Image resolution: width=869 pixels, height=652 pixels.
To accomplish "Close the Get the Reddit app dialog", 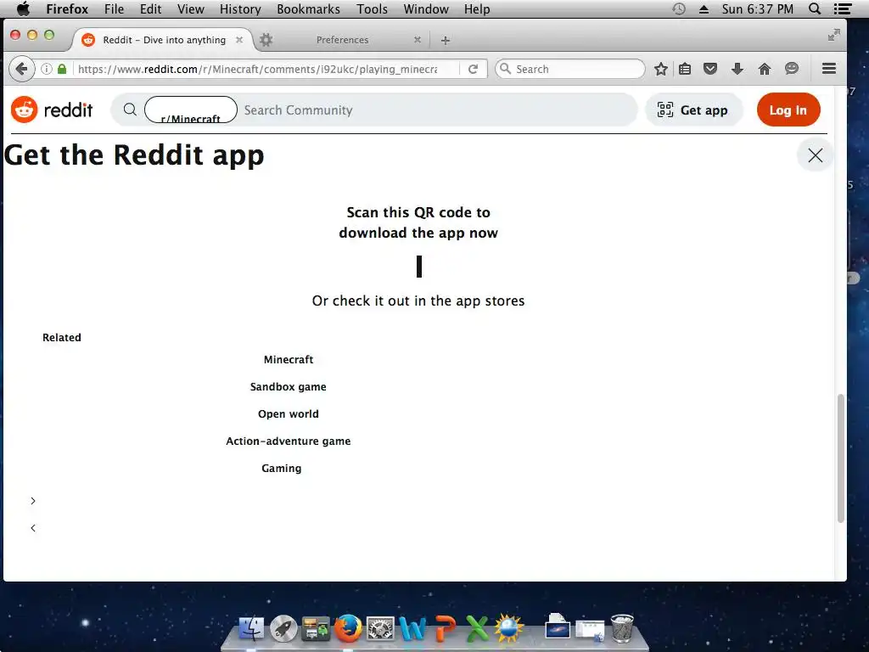I will (815, 155).
